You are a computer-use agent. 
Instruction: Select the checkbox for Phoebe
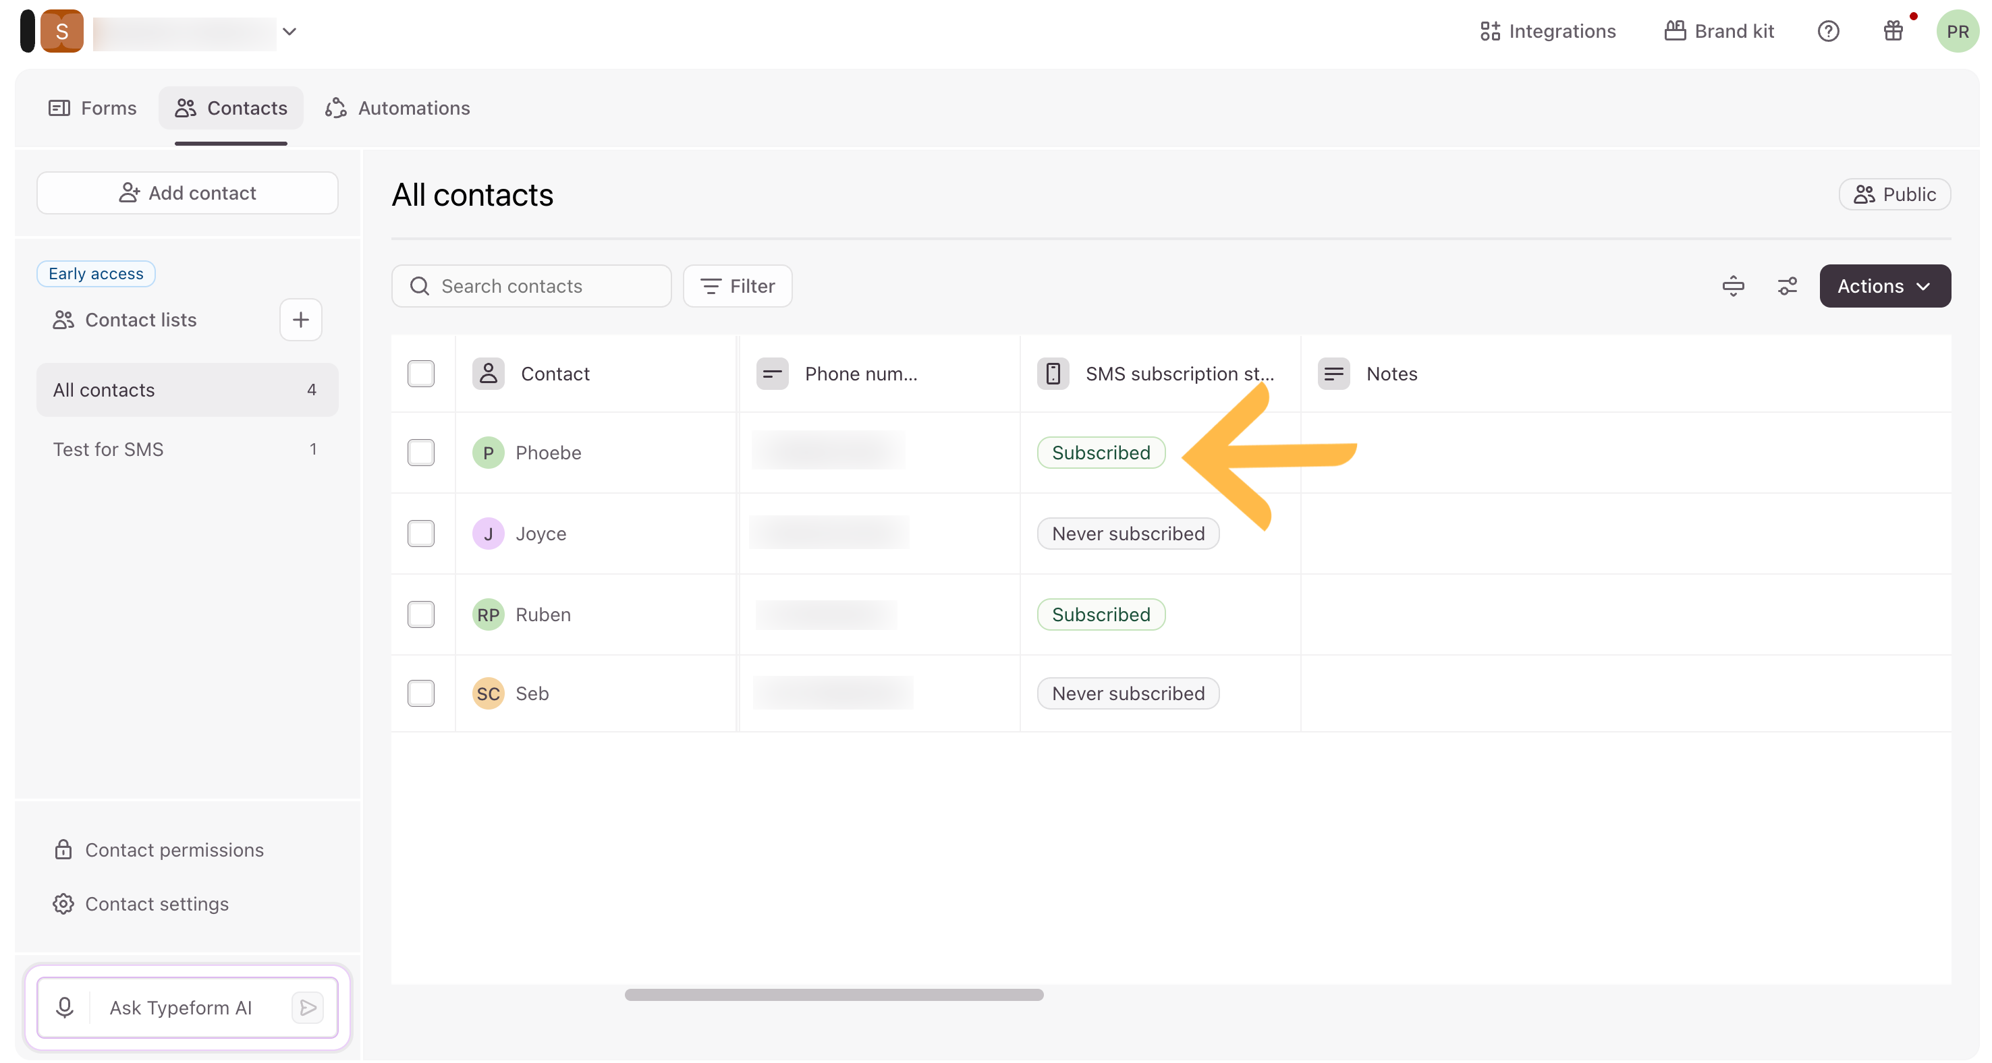click(x=420, y=453)
